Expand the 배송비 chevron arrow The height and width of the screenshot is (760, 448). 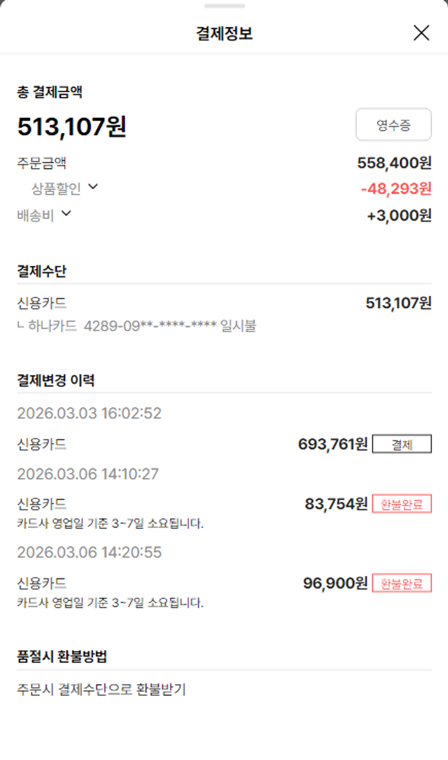click(x=66, y=213)
